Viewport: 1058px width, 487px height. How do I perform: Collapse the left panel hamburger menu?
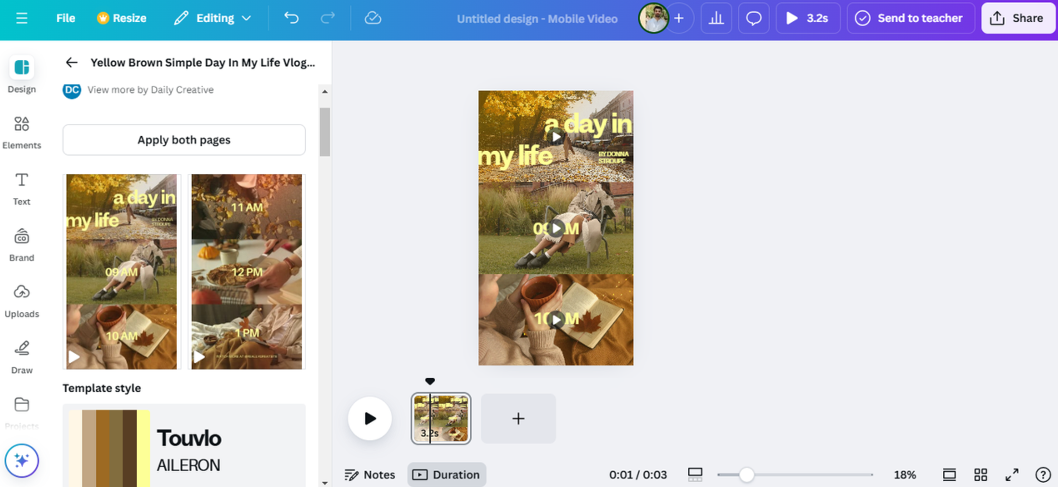click(21, 18)
